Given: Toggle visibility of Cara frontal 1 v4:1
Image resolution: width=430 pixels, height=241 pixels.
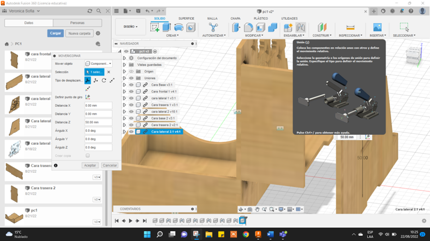Looking at the screenshot, I should [x=132, y=91].
